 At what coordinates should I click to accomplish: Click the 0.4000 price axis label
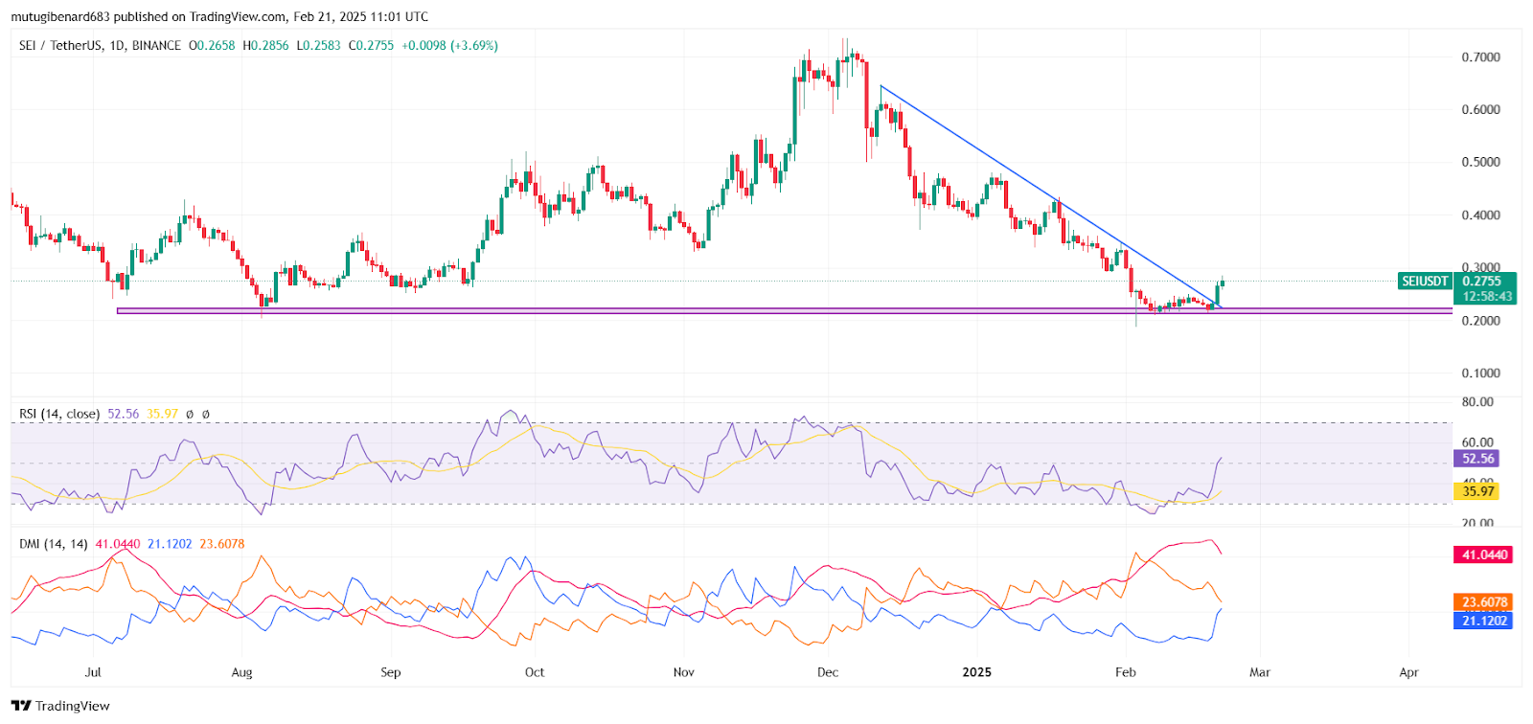click(x=1480, y=215)
